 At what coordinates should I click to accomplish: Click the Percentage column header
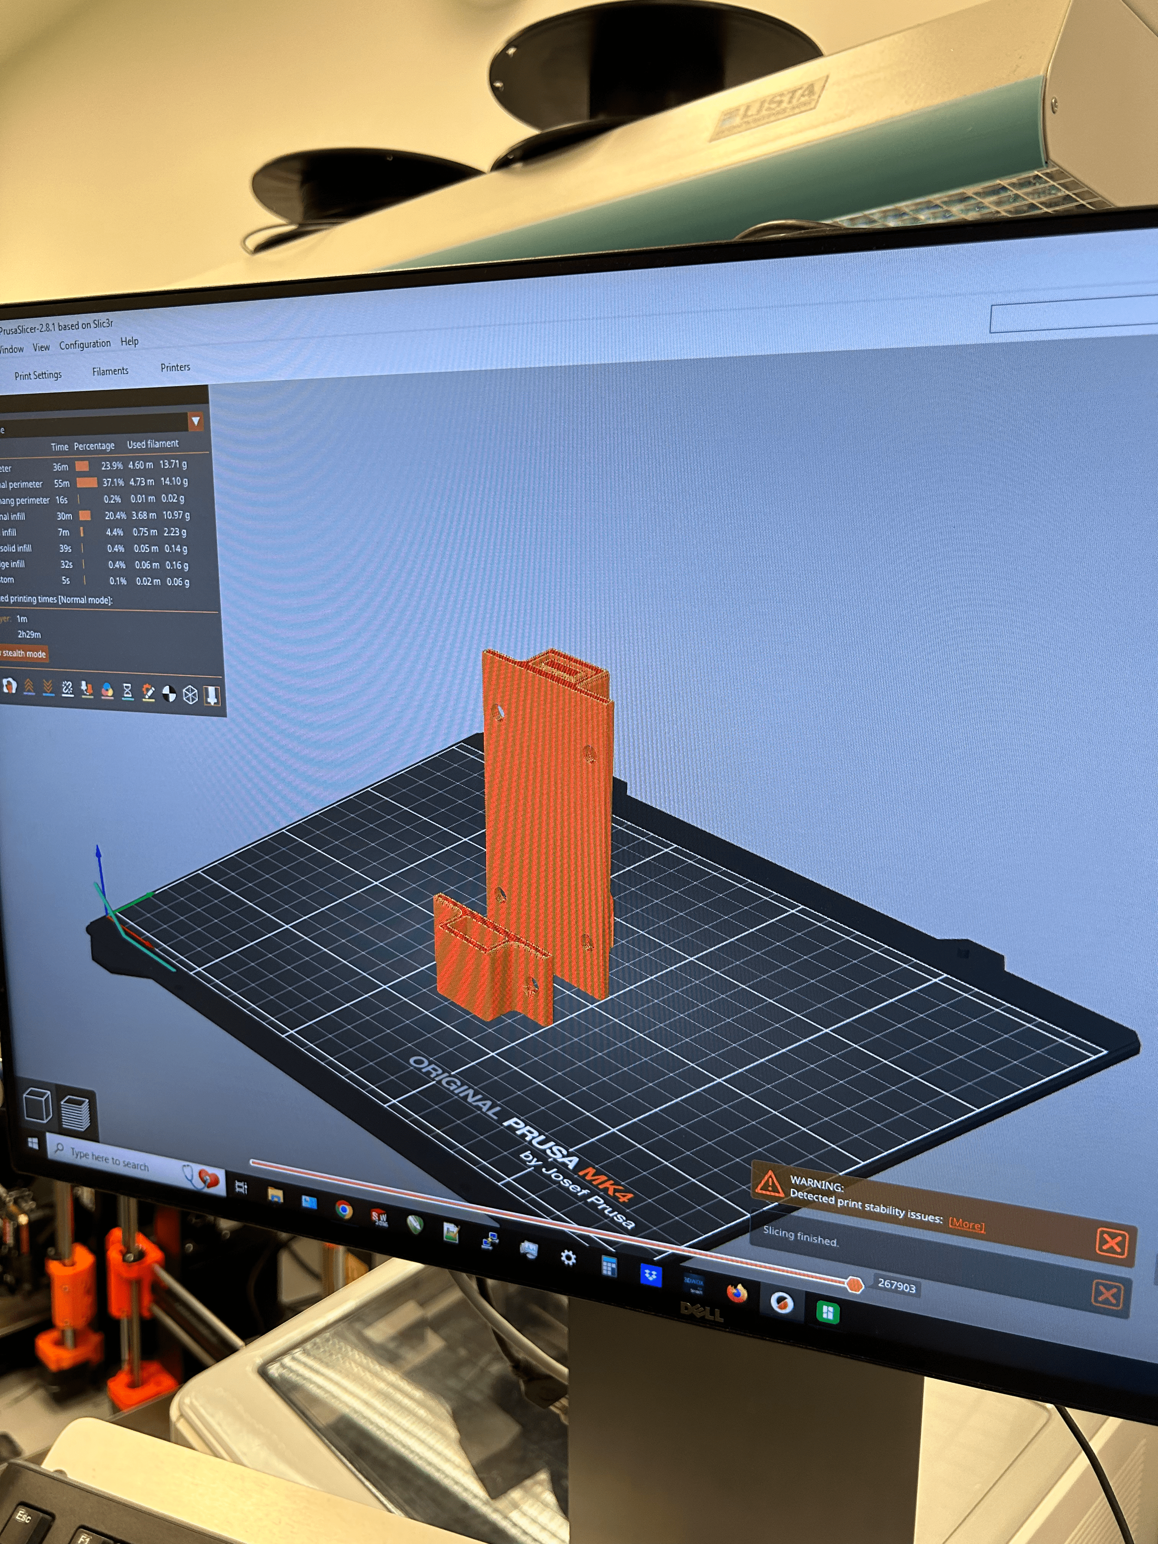click(94, 446)
